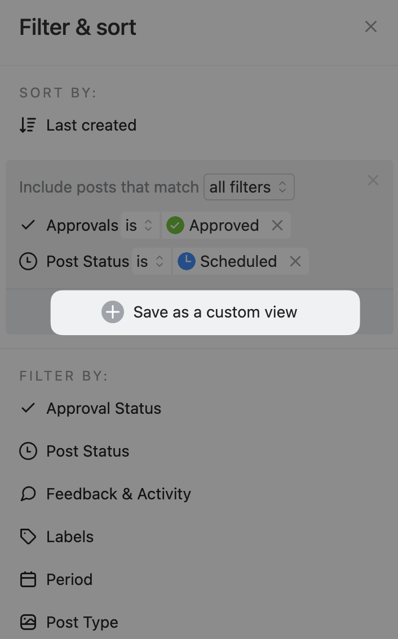Select Last created sort option

[91, 125]
